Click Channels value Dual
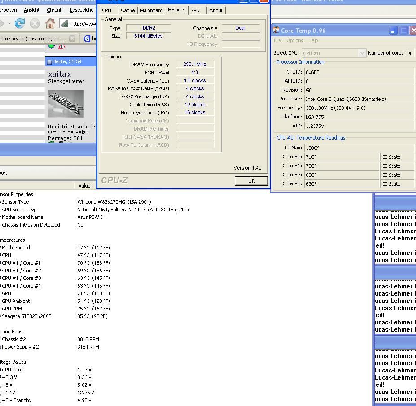 point(241,28)
